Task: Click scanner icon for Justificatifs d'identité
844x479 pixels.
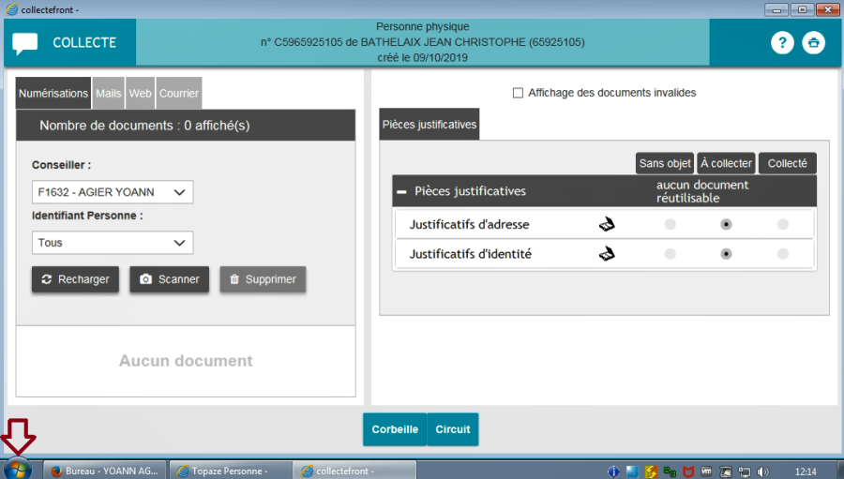Action: click(x=608, y=253)
